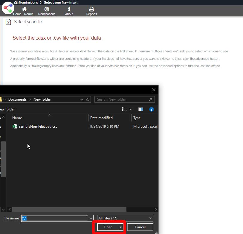Image resolution: width=243 pixels, height=234 pixels.
Task: Expand the address bar previous locations dropdown
Action: point(82,99)
